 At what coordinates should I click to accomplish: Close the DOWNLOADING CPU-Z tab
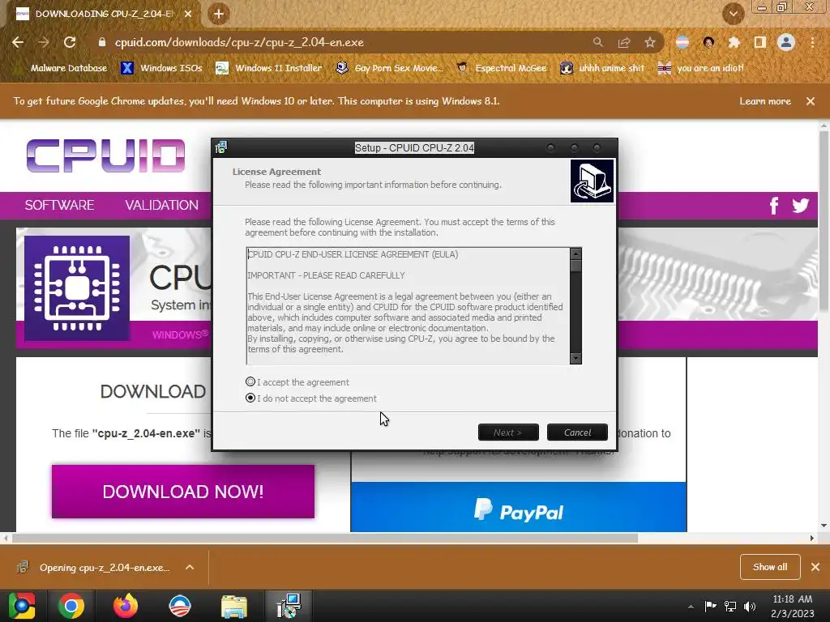tap(188, 14)
